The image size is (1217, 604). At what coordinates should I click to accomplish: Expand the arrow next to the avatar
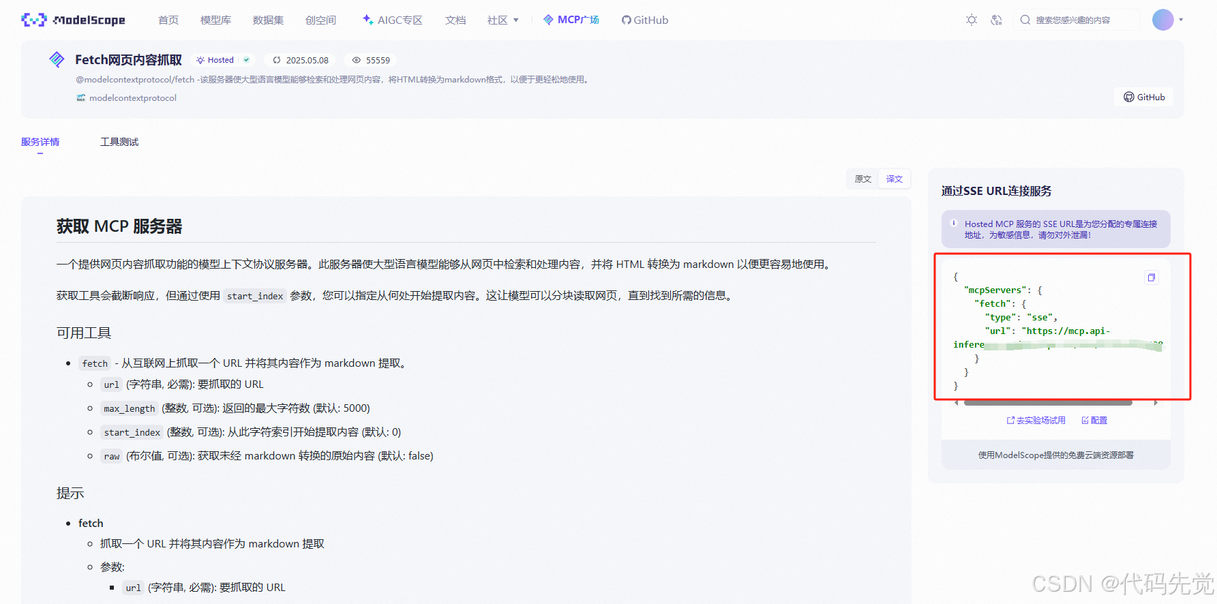[x=1181, y=20]
